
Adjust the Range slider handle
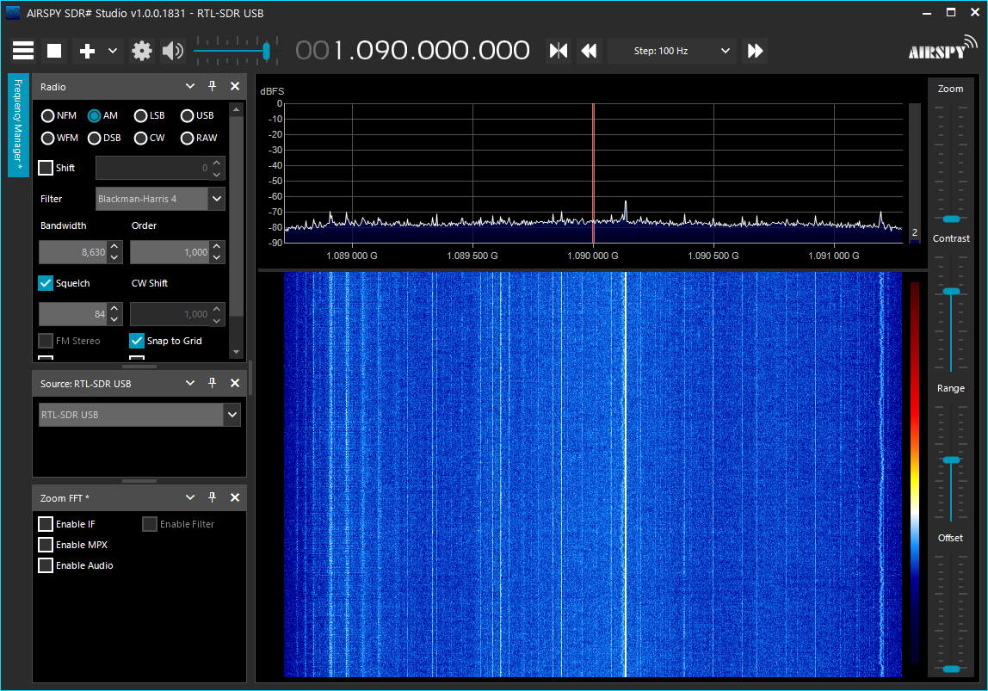[951, 460]
